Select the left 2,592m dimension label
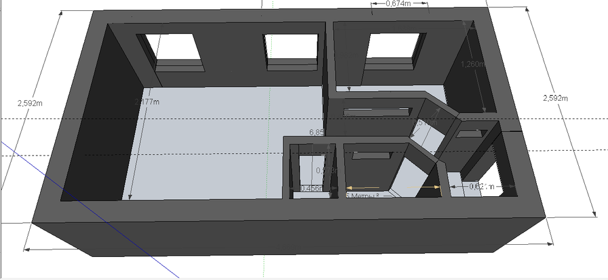 pos(30,103)
